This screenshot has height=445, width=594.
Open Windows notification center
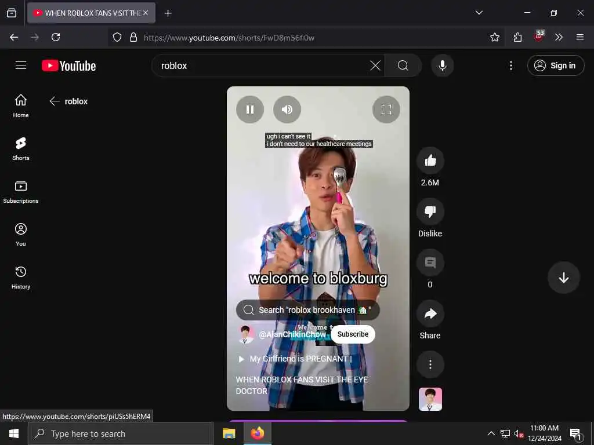(575, 433)
